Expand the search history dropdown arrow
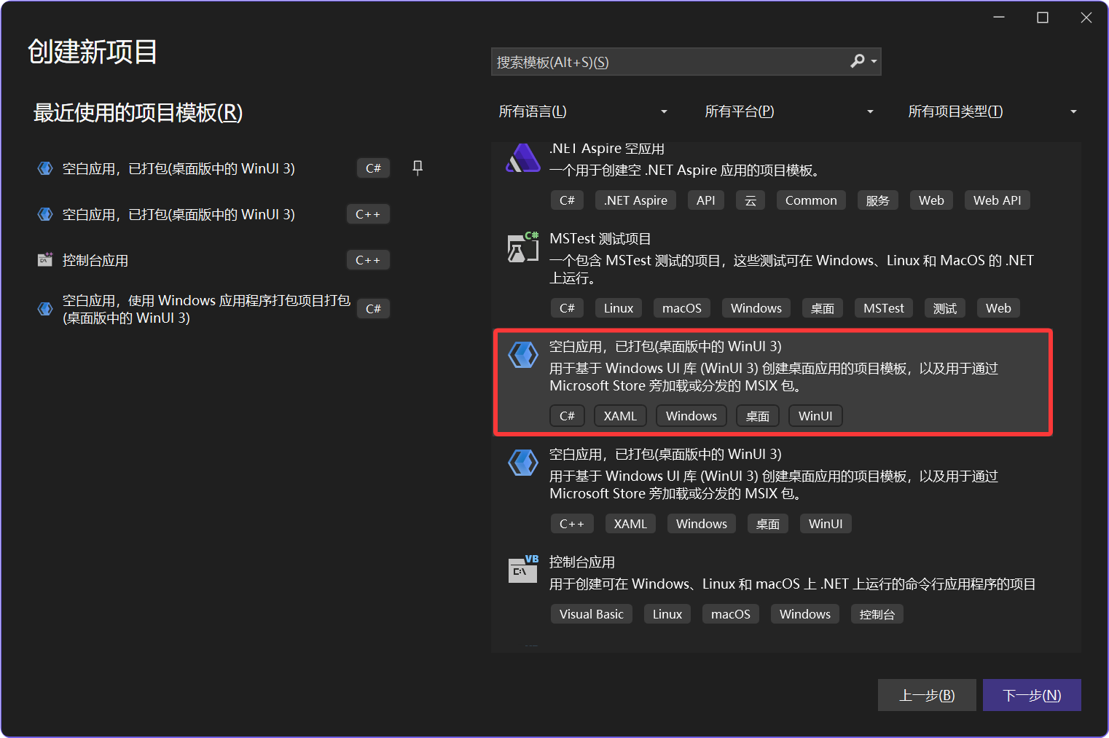1109x738 pixels. point(874,62)
